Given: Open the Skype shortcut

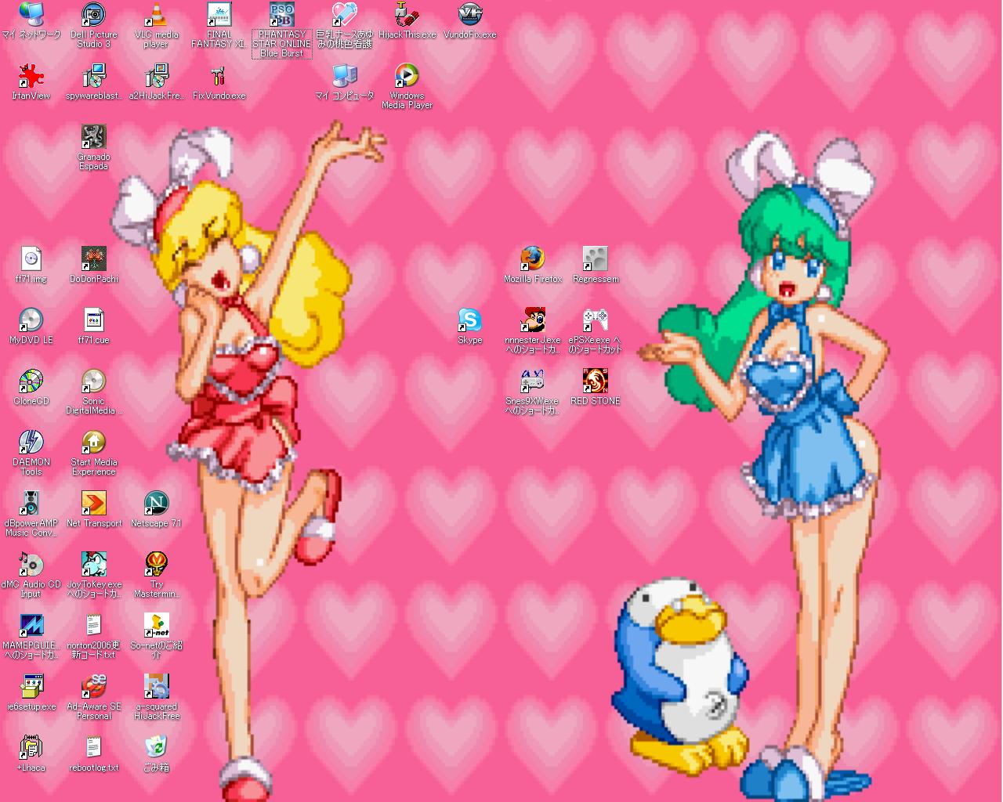Looking at the screenshot, I should click(470, 320).
